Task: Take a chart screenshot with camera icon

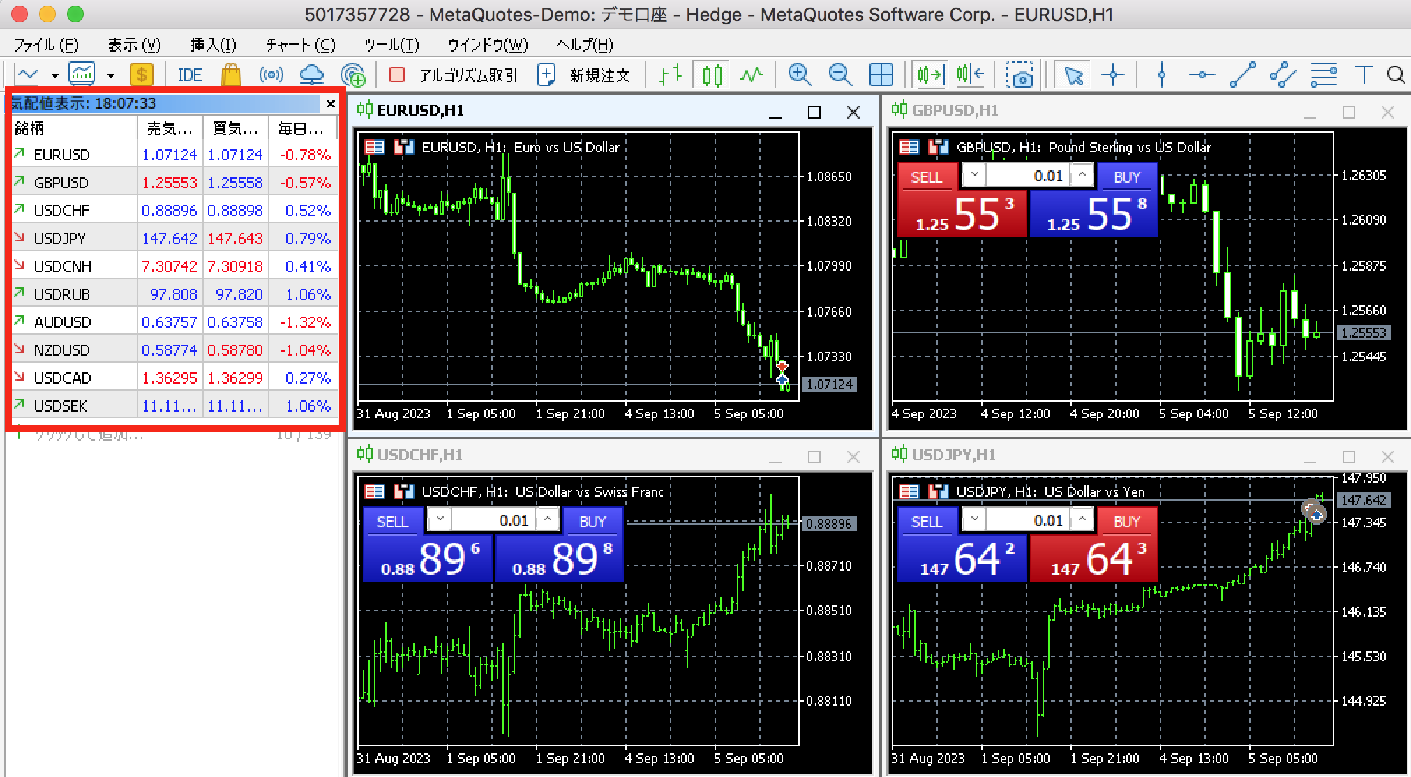Action: point(1020,75)
